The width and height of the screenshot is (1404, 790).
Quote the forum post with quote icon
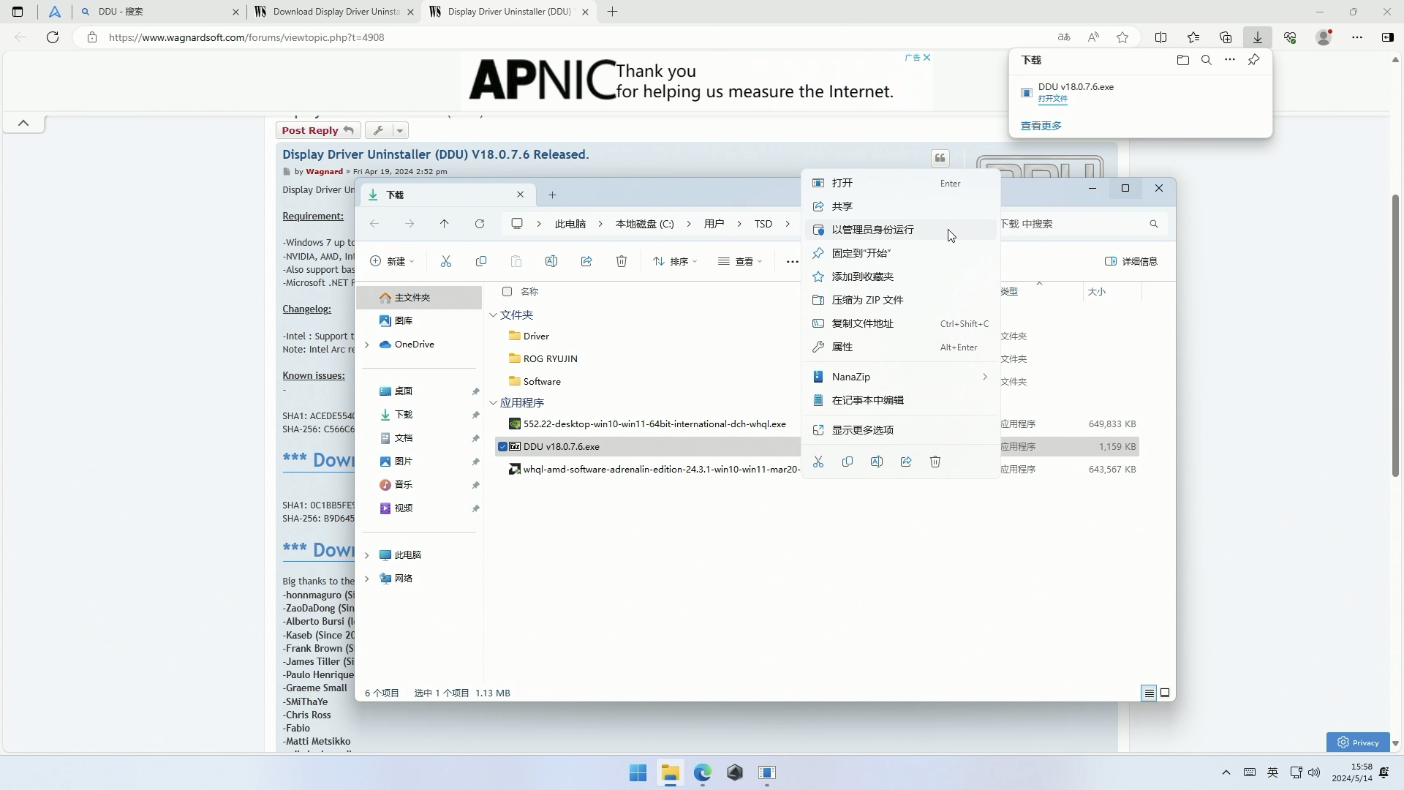[940, 158]
